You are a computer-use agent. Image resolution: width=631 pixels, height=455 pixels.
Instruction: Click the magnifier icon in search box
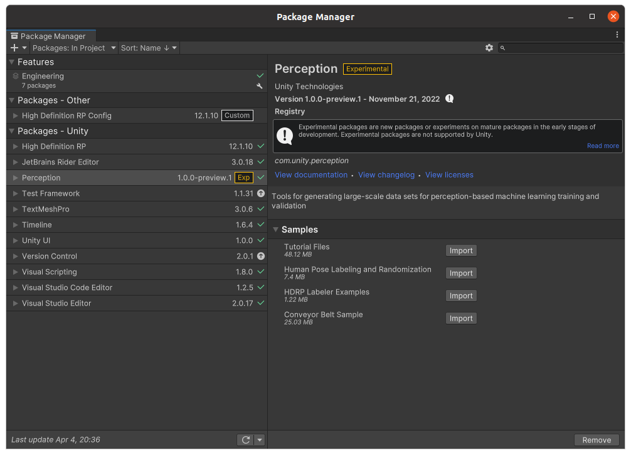502,48
